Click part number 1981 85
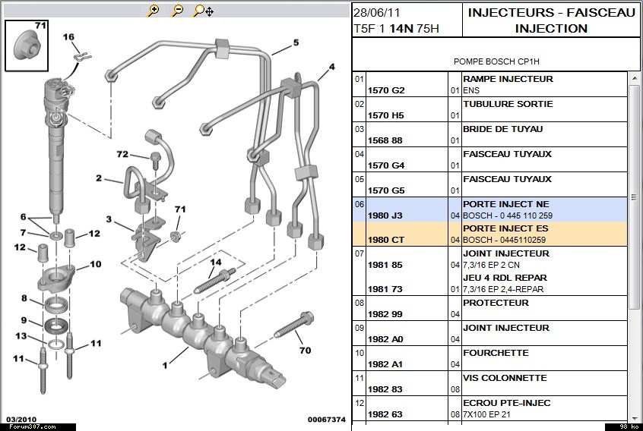 [x=385, y=265]
